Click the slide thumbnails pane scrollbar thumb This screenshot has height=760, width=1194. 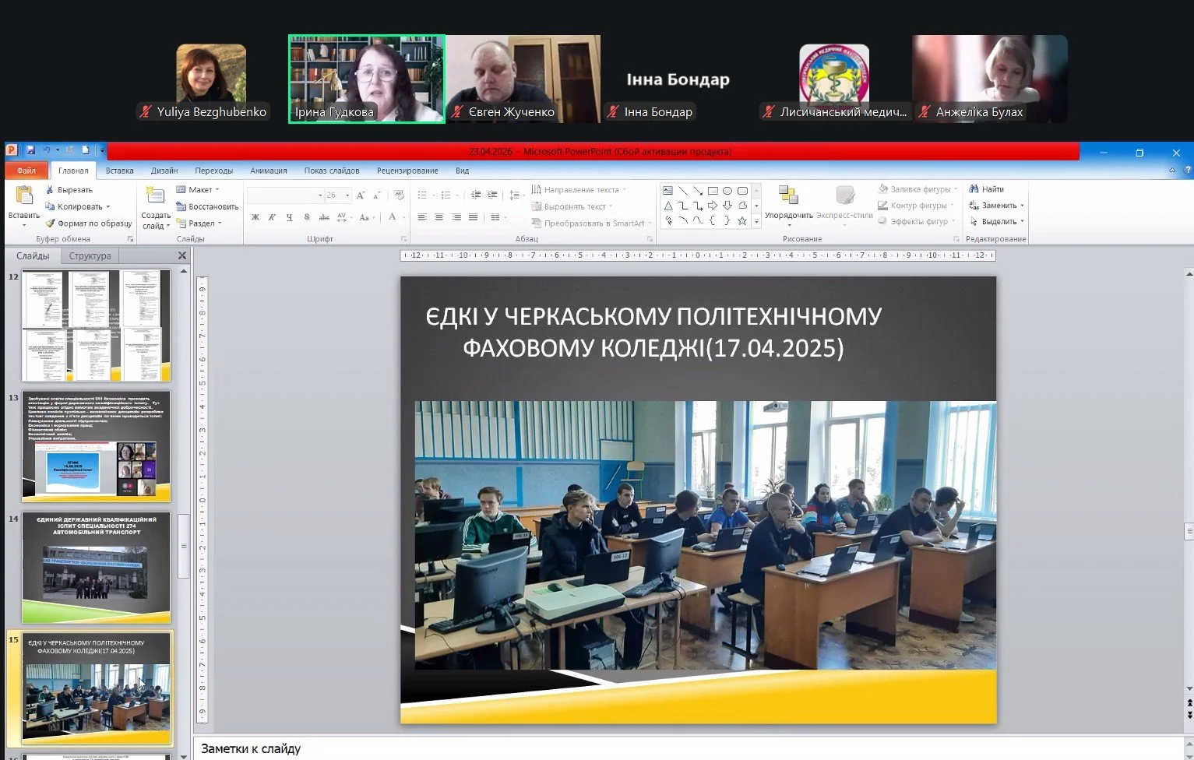tap(184, 546)
